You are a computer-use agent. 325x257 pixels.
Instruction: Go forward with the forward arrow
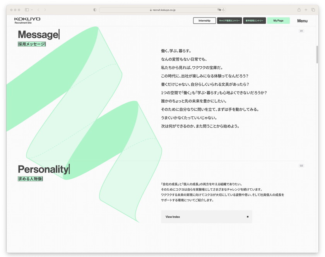coord(45,10)
